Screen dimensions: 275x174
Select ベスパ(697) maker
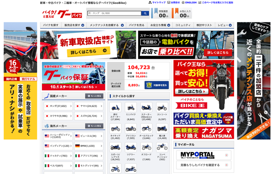[x=58, y=166]
